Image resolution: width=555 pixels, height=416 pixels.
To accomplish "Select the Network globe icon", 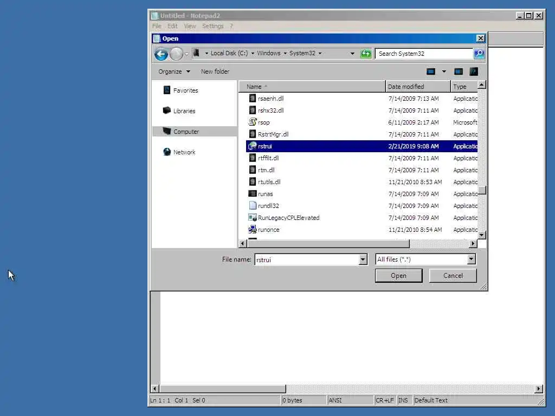I will pyautogui.click(x=167, y=152).
